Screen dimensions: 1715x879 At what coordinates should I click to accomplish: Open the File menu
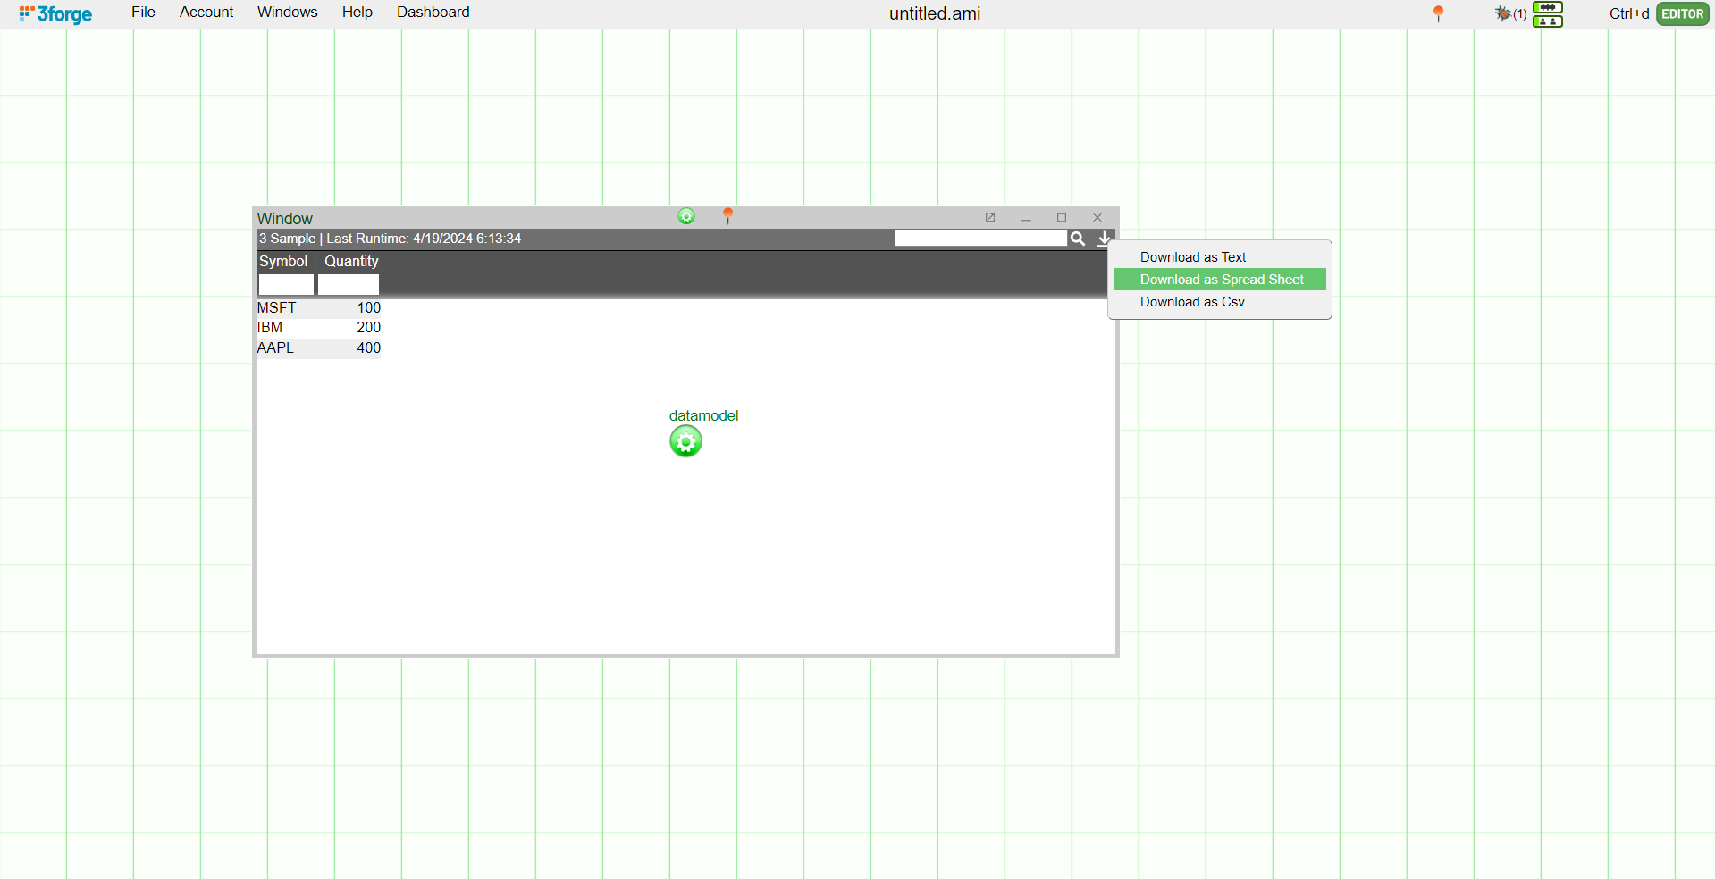[x=143, y=12]
